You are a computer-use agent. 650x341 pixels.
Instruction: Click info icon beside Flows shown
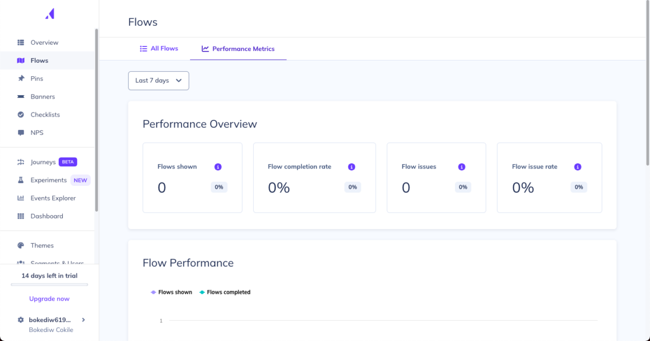(218, 167)
